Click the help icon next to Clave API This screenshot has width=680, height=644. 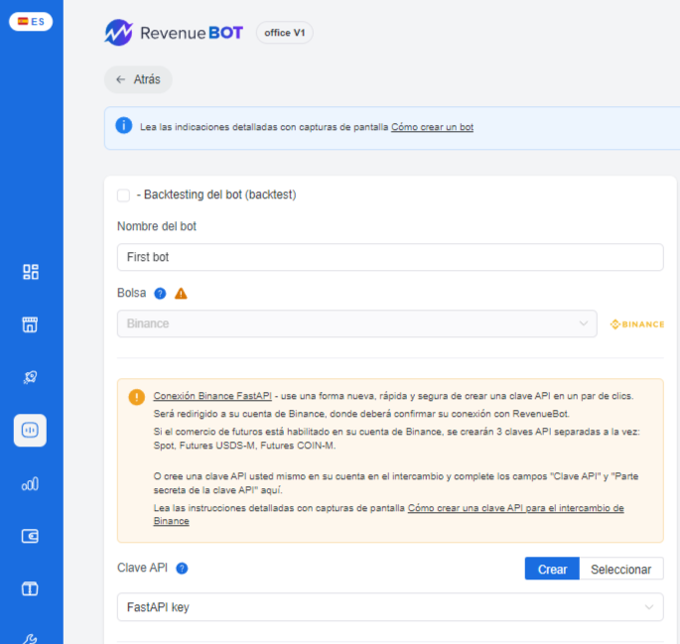coord(182,569)
